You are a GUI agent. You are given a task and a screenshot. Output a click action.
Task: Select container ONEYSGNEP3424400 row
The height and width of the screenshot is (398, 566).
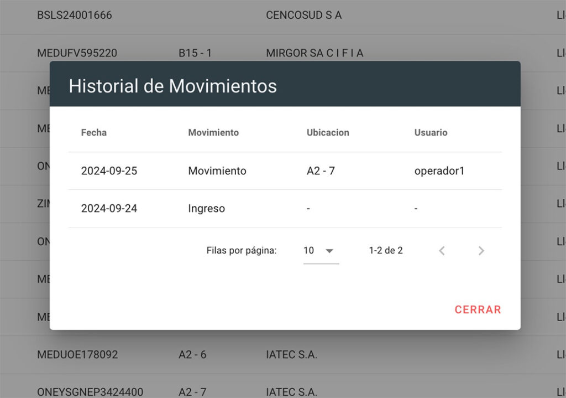tap(90, 392)
